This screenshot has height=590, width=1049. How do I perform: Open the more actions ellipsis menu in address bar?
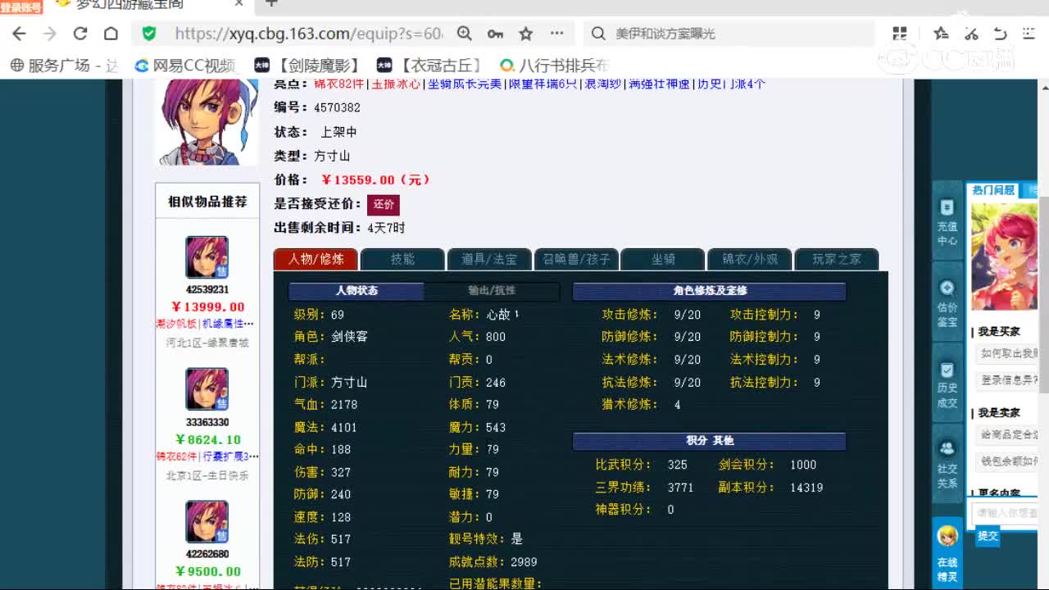[556, 33]
